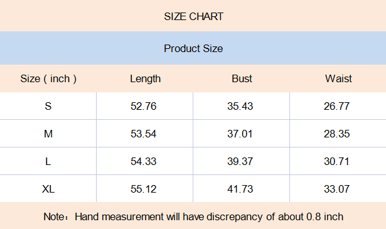Select the L size row label
Screen dimensions: 386x229
click(x=48, y=161)
